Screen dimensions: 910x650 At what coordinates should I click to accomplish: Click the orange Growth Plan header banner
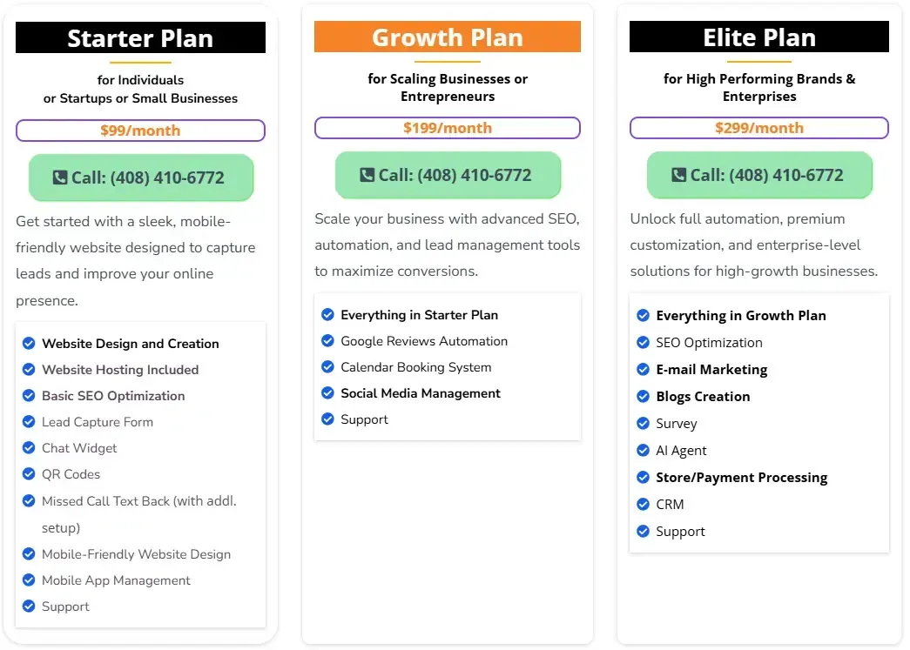448,37
